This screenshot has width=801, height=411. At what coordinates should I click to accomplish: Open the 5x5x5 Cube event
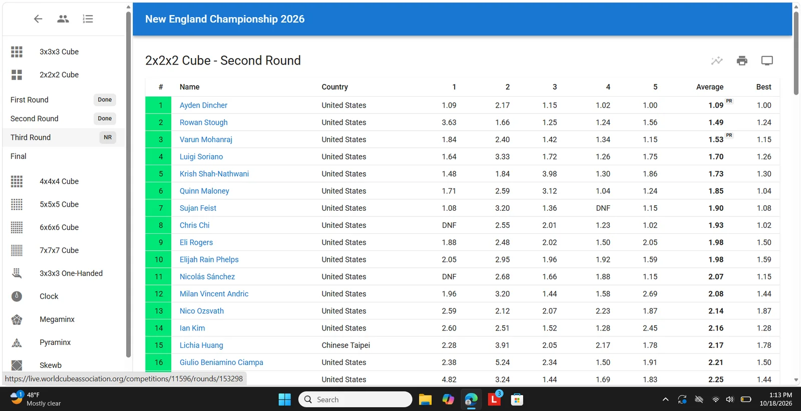point(64,204)
